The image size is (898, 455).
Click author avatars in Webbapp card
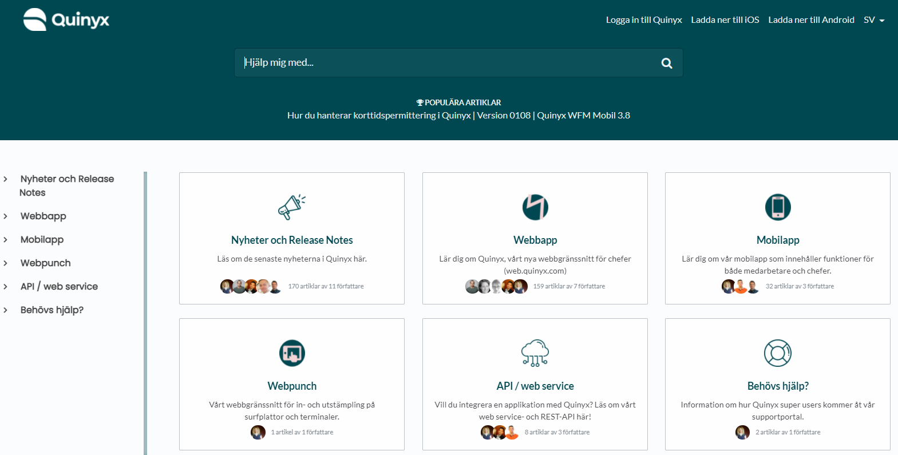pyautogui.click(x=496, y=286)
